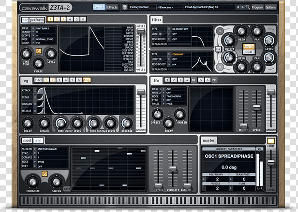
Task: Select the Pitch envelope tab
Action: [38, 80]
